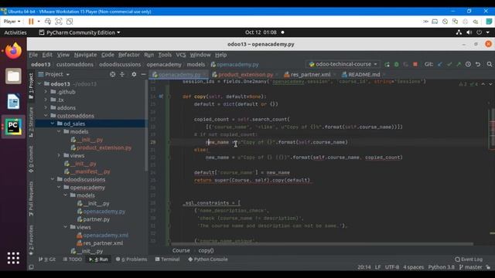Update project with the Git blue arrow

pos(440,64)
